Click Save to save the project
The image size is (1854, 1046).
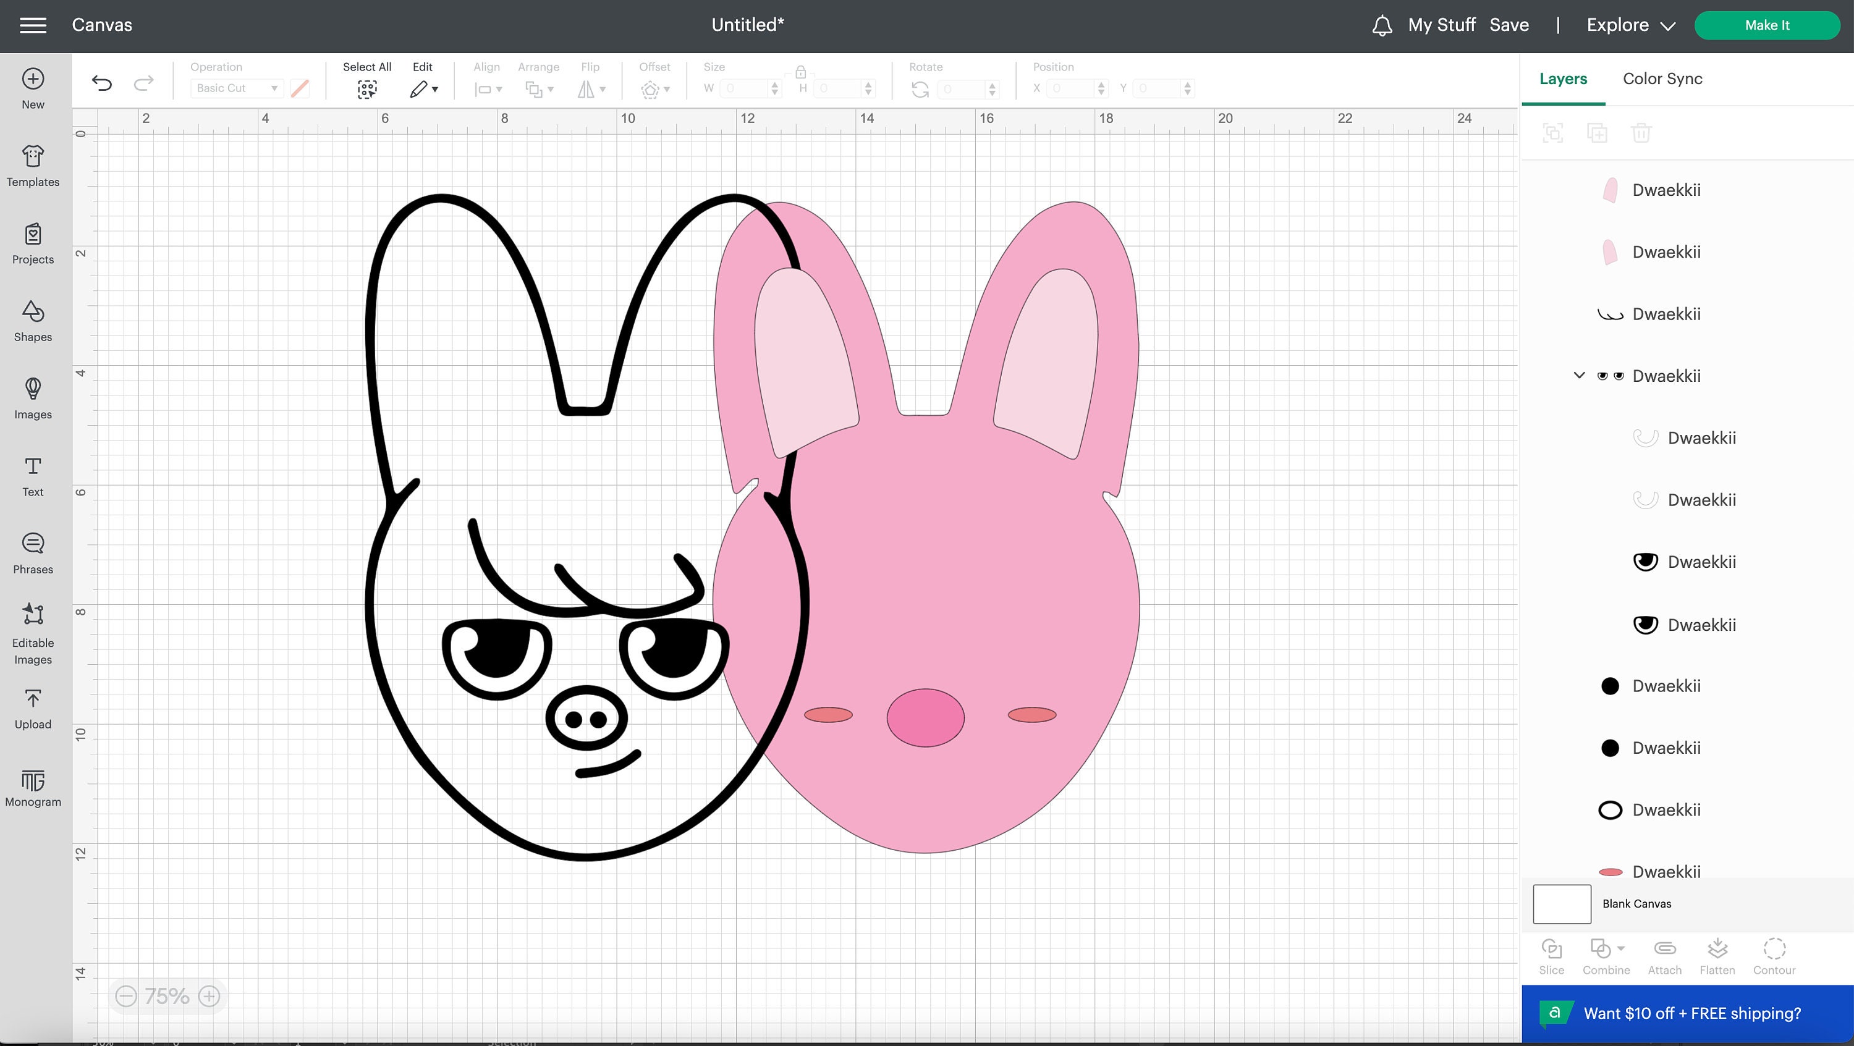1509,25
